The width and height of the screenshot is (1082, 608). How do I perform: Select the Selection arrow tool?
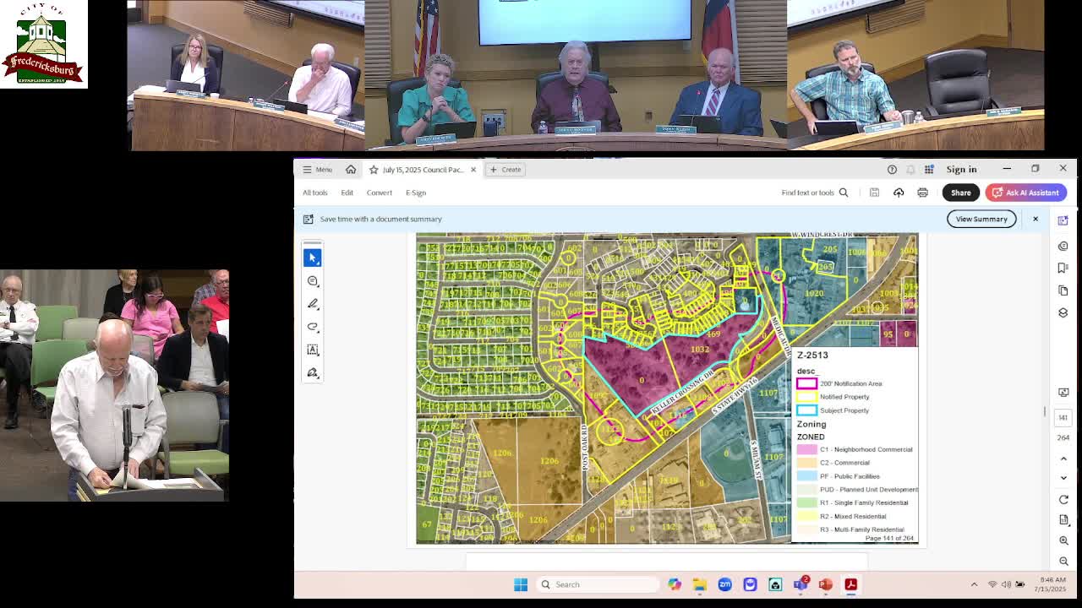click(x=312, y=258)
